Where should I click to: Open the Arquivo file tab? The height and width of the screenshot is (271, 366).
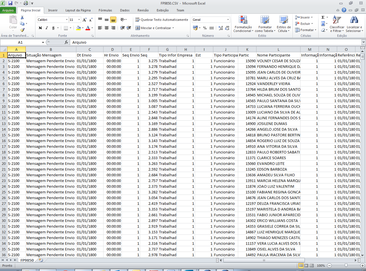point(8,10)
